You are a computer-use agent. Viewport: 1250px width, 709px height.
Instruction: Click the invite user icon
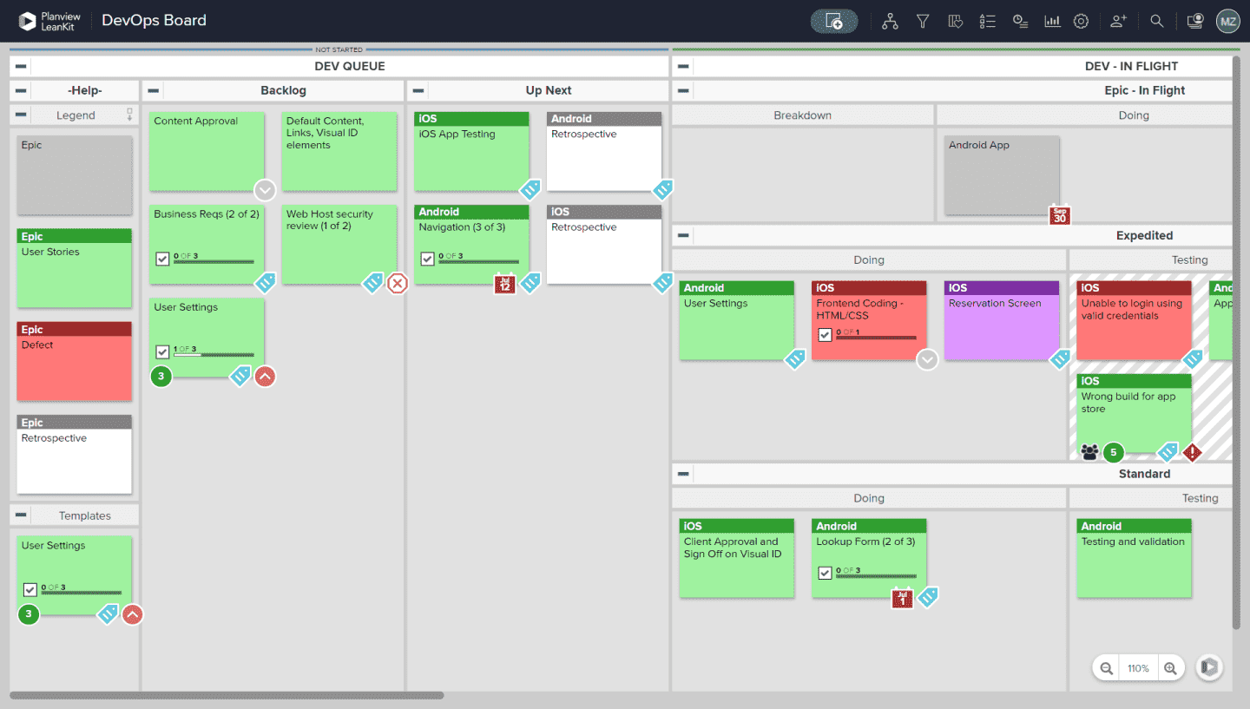1118,21
